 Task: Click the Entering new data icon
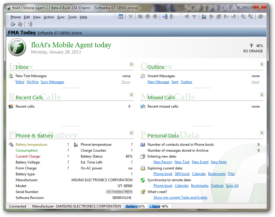(x=143, y=156)
